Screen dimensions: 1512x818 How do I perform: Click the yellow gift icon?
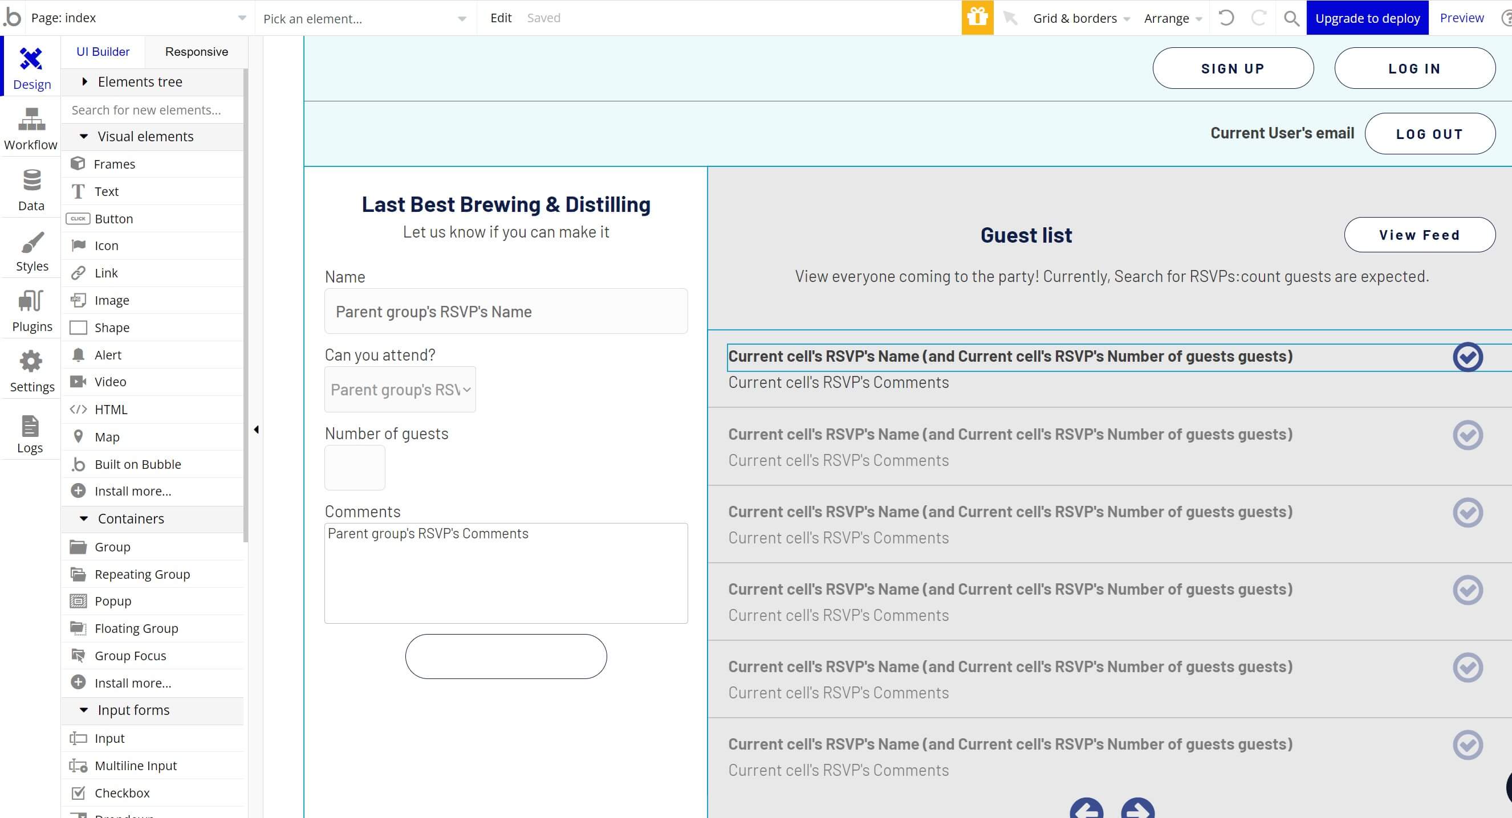[x=977, y=18]
